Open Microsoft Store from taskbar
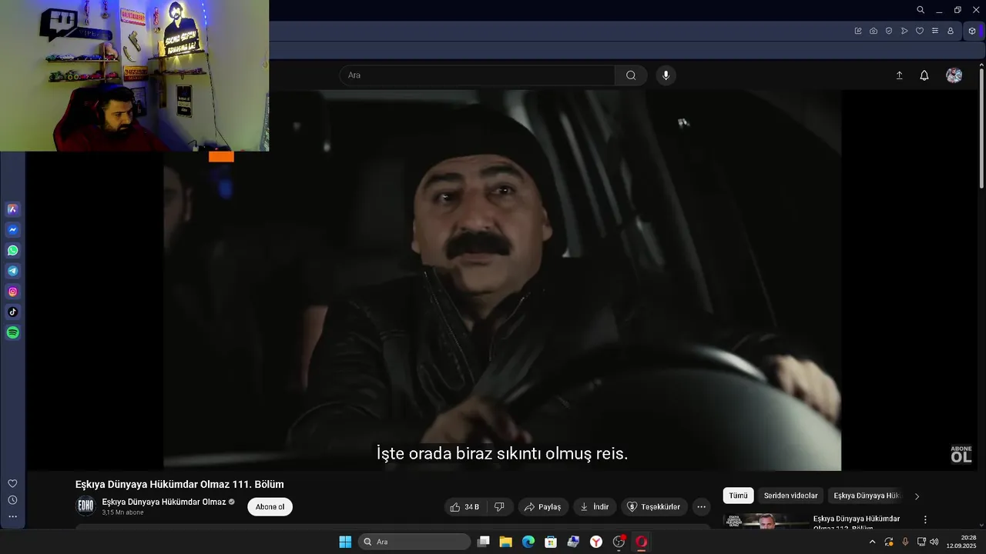This screenshot has width=986, height=554. pos(551,542)
